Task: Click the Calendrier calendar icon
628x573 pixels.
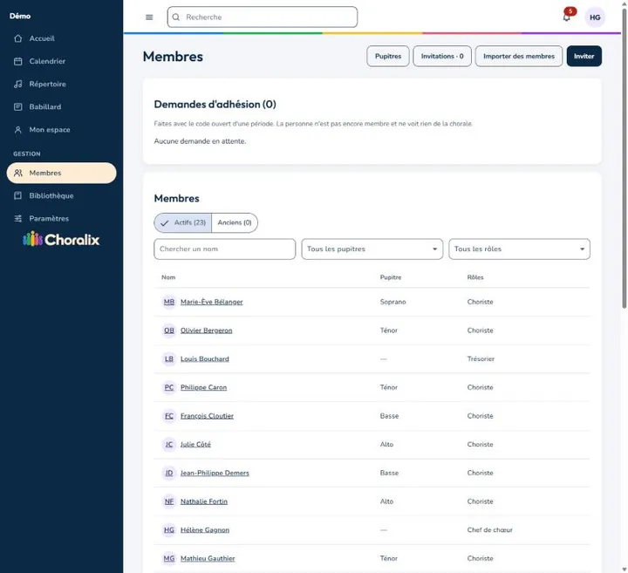Action: (18, 61)
